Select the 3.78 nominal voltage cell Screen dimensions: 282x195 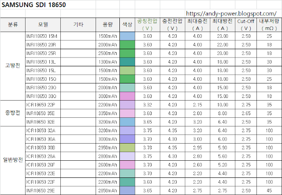tap(147, 148)
